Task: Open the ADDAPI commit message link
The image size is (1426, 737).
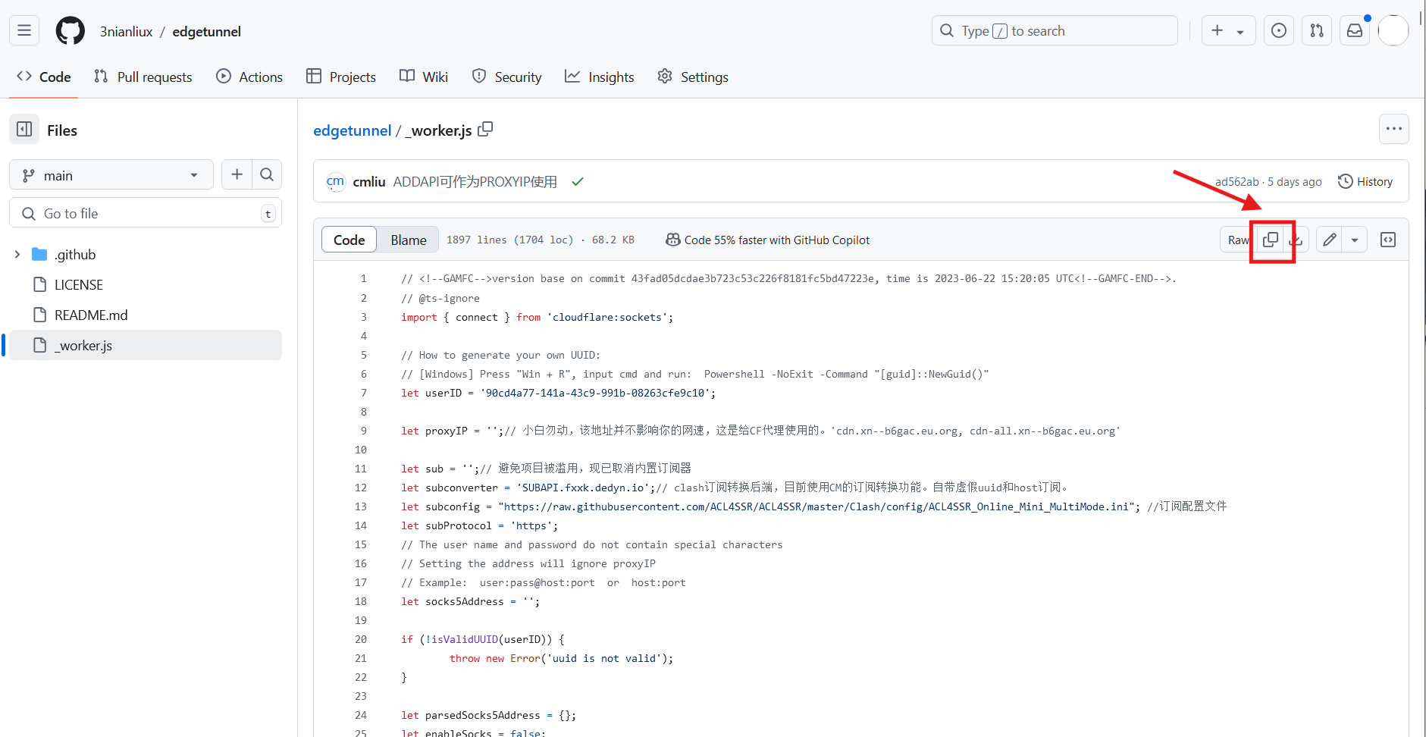Action: point(475,182)
